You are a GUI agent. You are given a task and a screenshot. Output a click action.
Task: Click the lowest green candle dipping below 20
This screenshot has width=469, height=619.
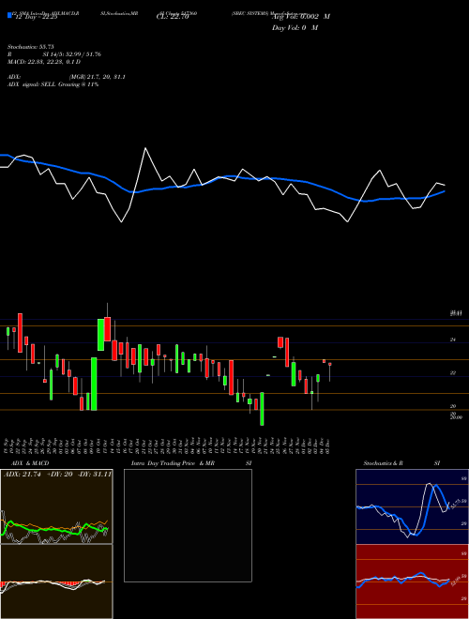coord(262,409)
